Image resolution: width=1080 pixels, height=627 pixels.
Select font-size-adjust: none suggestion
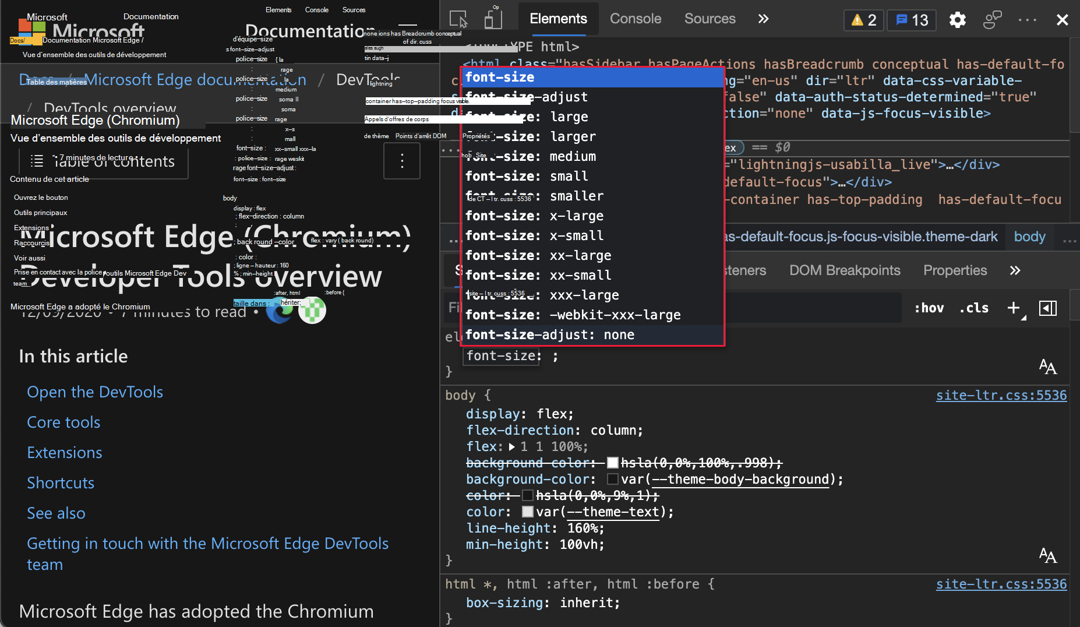point(593,334)
